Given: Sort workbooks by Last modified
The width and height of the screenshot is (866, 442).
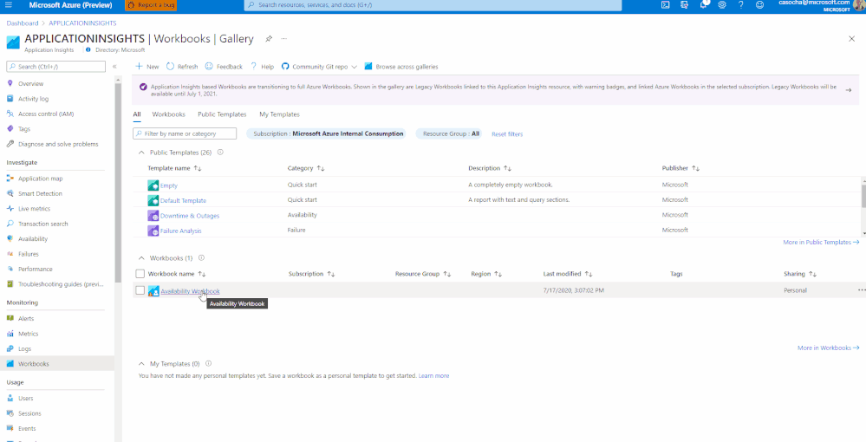Looking at the screenshot, I should tap(567, 274).
